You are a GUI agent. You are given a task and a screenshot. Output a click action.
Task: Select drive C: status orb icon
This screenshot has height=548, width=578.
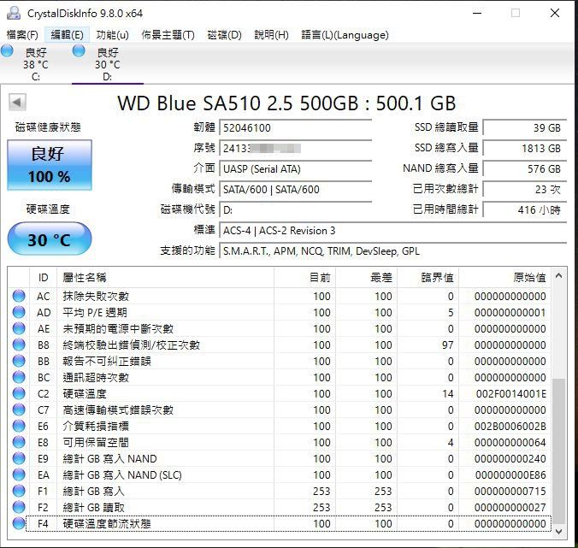[x=8, y=52]
